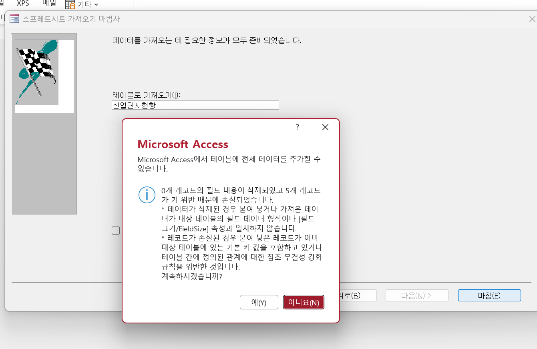Click the 다음(N) next button
This screenshot has height=349, width=537.
(x=416, y=296)
